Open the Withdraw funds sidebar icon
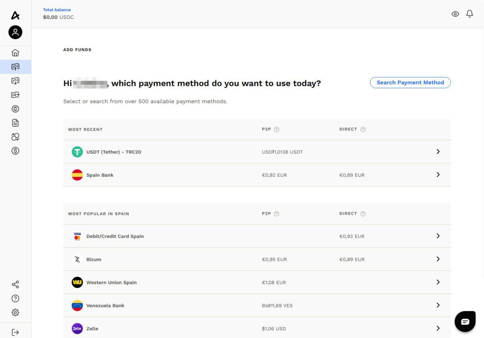This screenshot has width=484, height=338. 15,81
